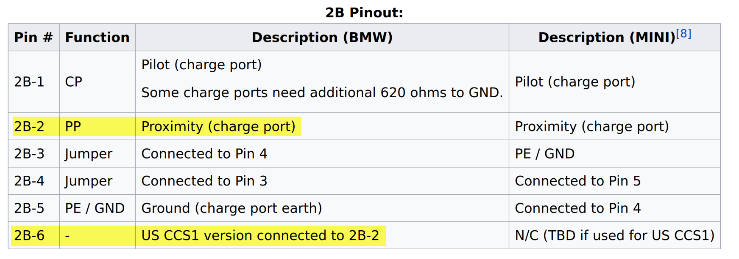Click the "Ground (charge port earth)" cell

click(231, 208)
